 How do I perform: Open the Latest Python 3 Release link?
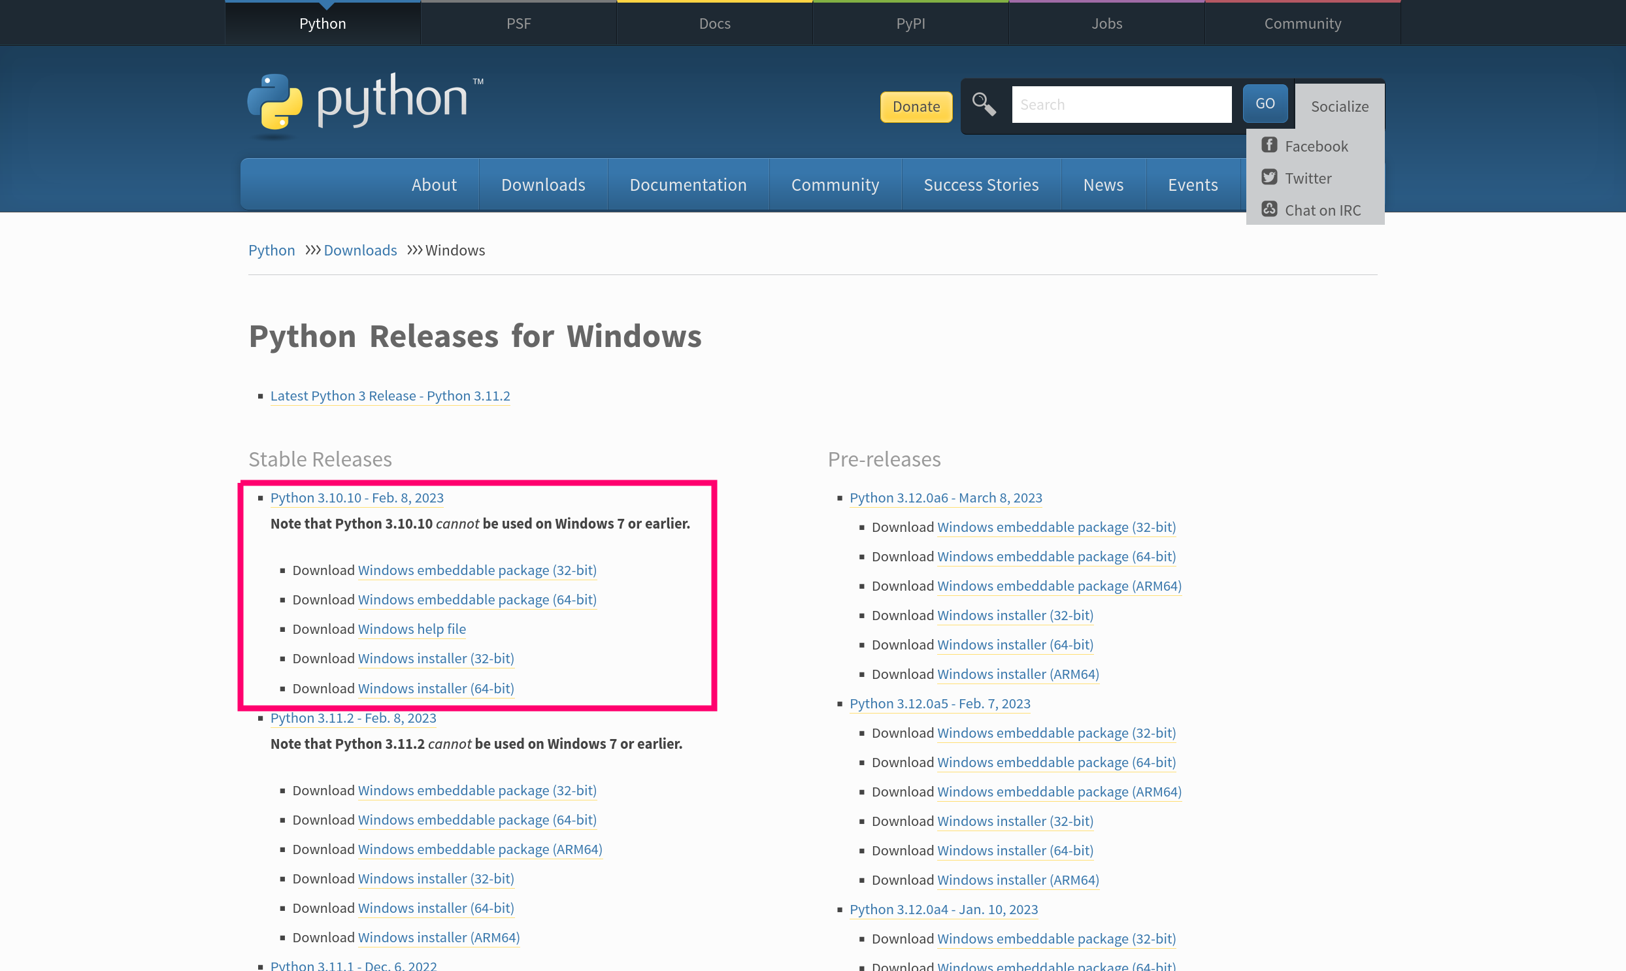click(390, 396)
